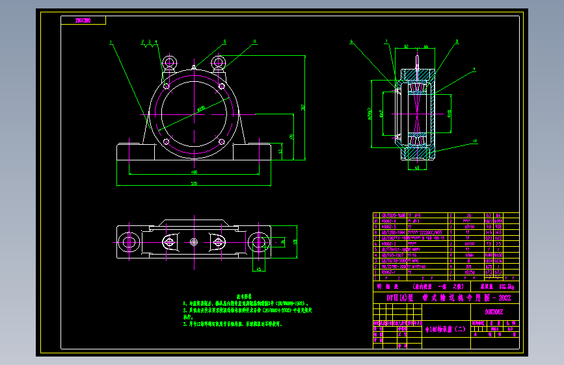Select balloon number 10 in the section view
Viewport: 564px width, 365px height.
tap(475, 141)
